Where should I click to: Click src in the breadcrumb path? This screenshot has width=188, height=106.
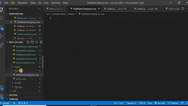click(x=48, y=14)
